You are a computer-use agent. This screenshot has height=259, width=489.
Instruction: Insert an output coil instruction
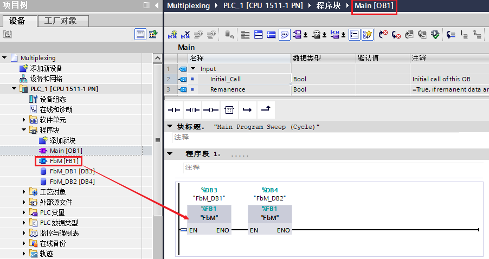click(x=210, y=110)
